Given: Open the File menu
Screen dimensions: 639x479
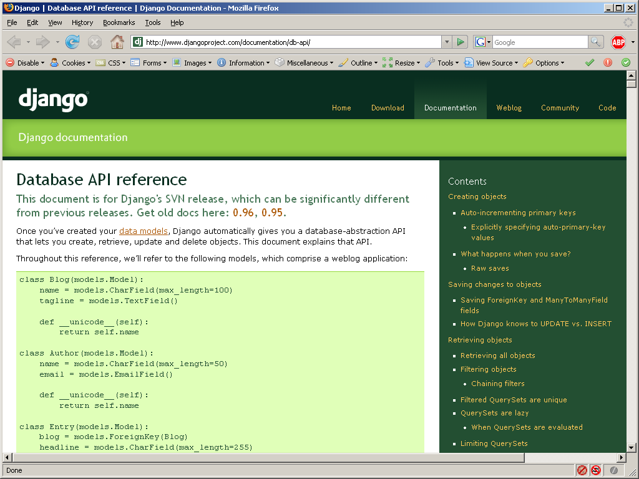Looking at the screenshot, I should pos(12,22).
